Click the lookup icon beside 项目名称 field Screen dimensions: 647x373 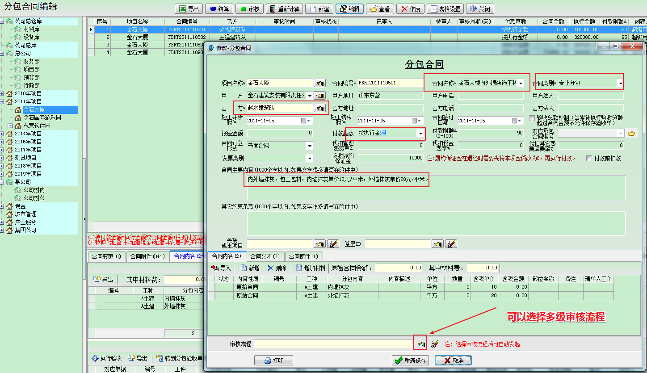click(x=319, y=83)
